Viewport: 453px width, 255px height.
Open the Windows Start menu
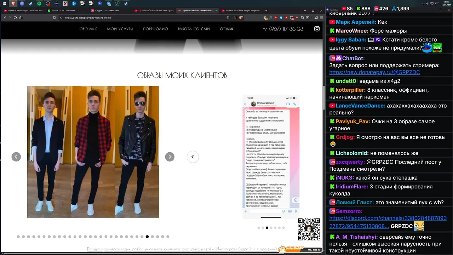4,4
